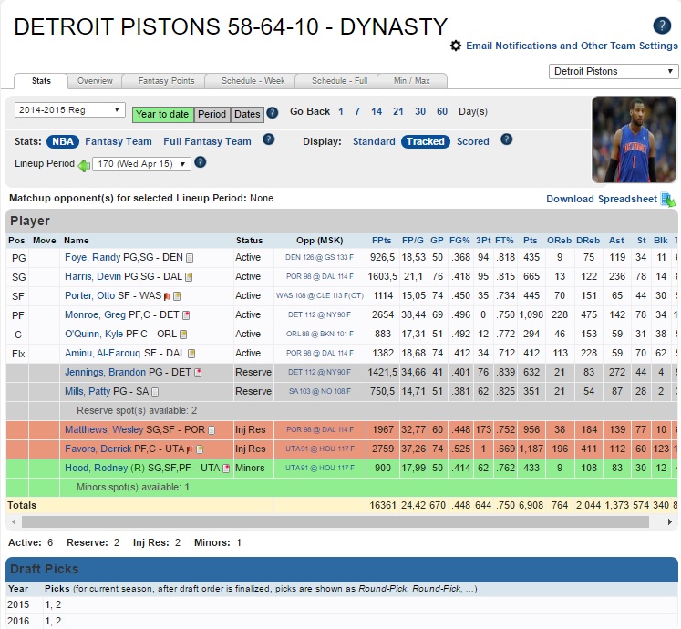Open news note icon for Rodney Hood
This screenshot has height=629, width=681.
pos(226,469)
